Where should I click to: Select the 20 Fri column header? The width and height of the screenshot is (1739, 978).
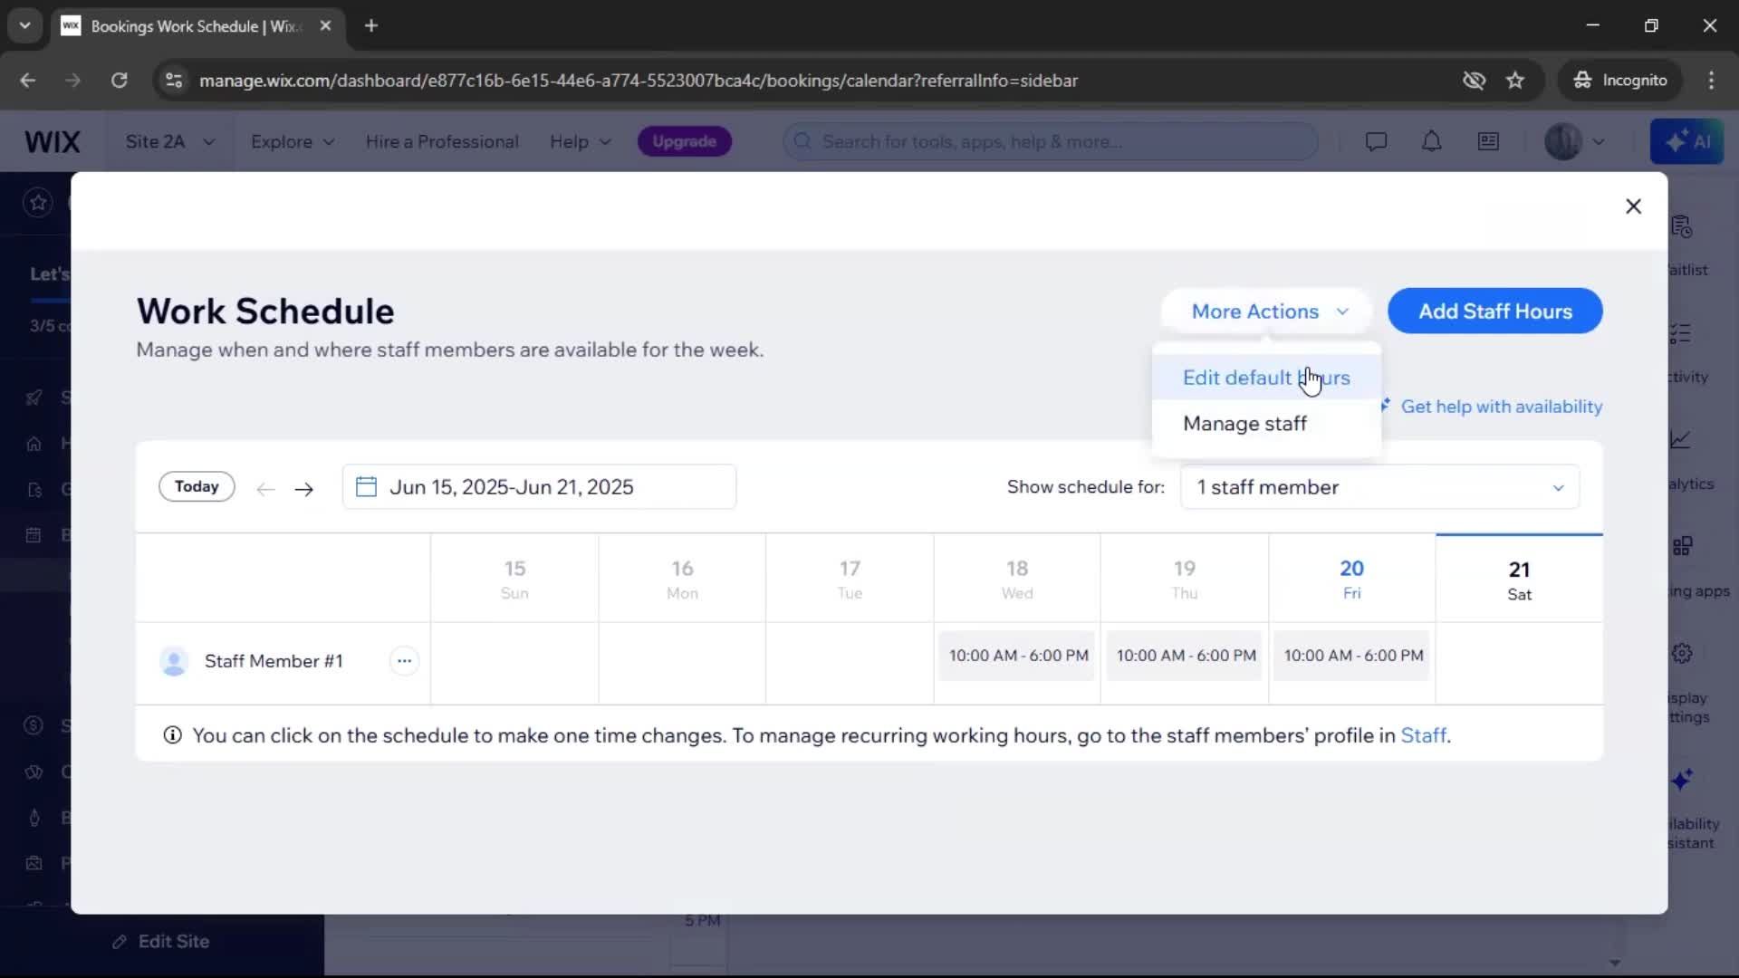click(1351, 580)
